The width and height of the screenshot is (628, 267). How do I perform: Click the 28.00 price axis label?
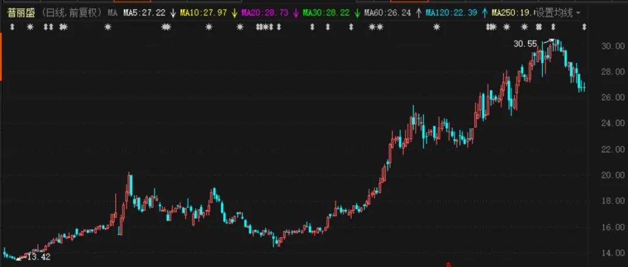(615, 72)
